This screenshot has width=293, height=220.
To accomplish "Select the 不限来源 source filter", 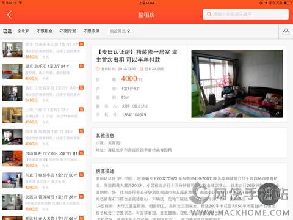I will click(x=92, y=31).
